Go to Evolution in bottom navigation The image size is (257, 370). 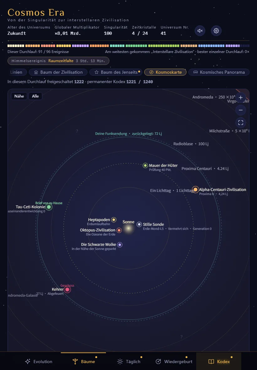pyautogui.click(x=39, y=361)
